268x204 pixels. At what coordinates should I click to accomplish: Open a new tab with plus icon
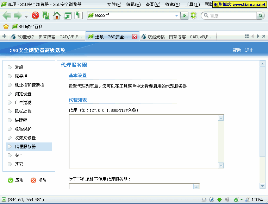[x=5, y=36]
